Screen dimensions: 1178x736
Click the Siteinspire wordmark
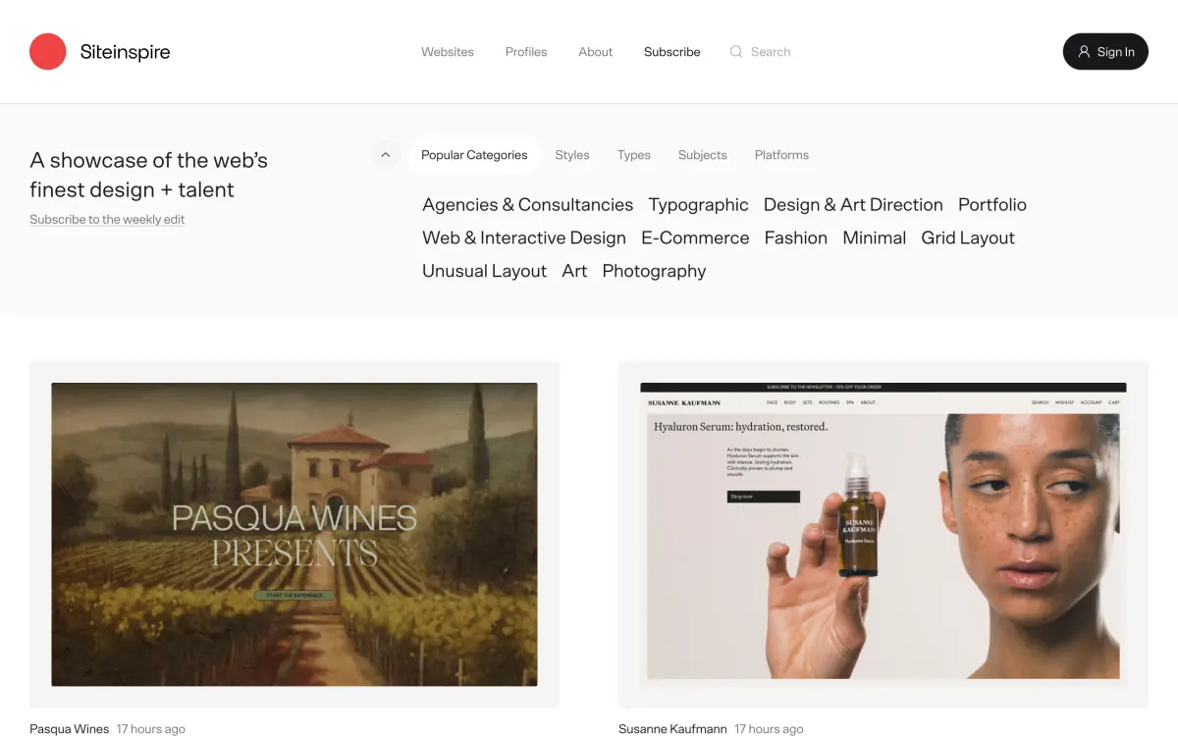125,52
